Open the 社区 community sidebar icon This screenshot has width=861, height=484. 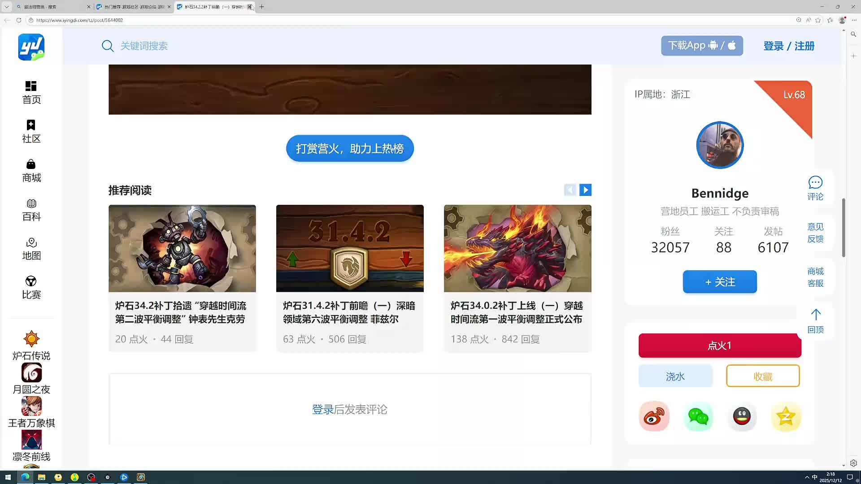click(31, 125)
